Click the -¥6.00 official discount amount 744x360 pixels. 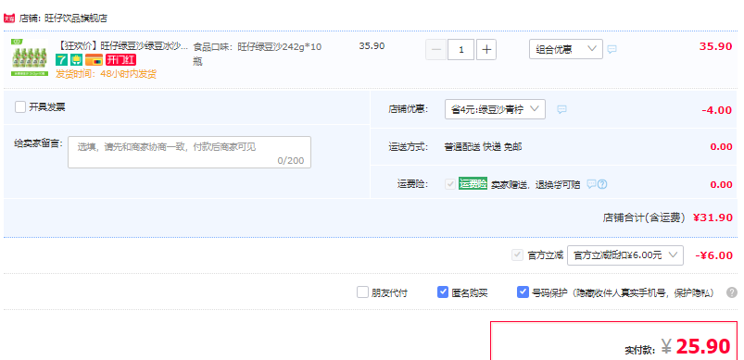click(x=713, y=255)
